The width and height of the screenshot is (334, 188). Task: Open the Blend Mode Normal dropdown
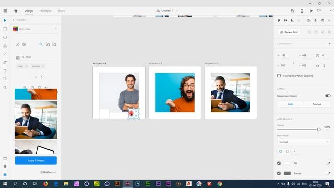304,142
